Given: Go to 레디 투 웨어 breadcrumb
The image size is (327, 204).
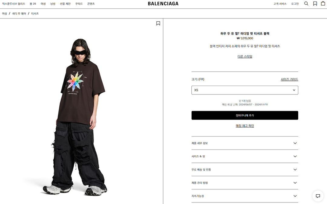Looking at the screenshot, I should point(19,14).
